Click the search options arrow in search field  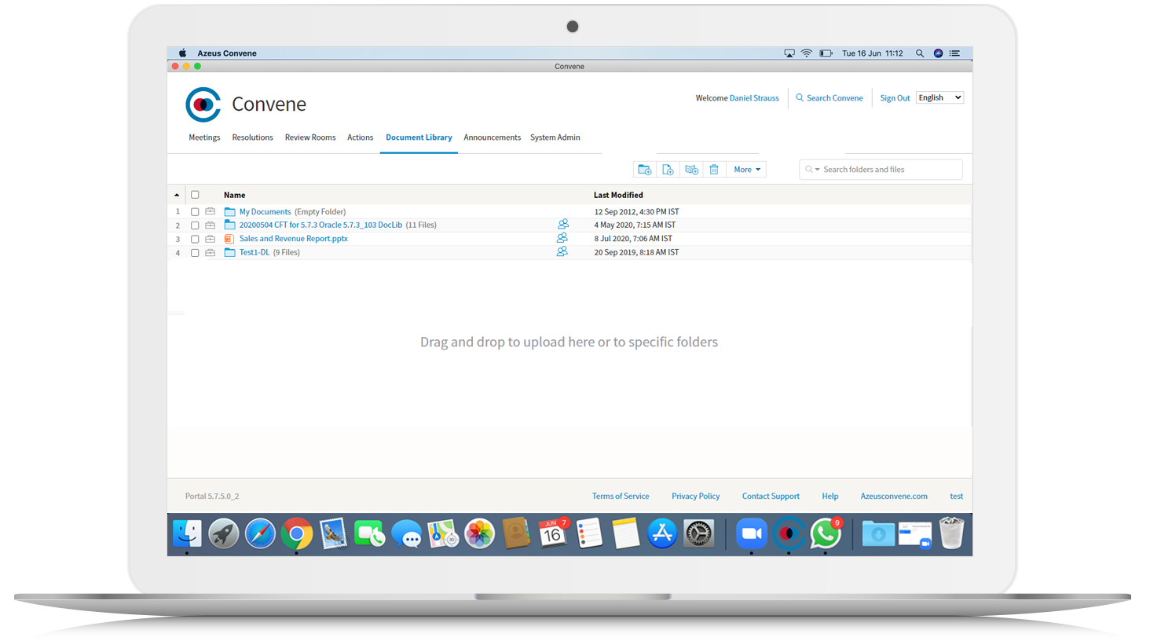(x=817, y=170)
